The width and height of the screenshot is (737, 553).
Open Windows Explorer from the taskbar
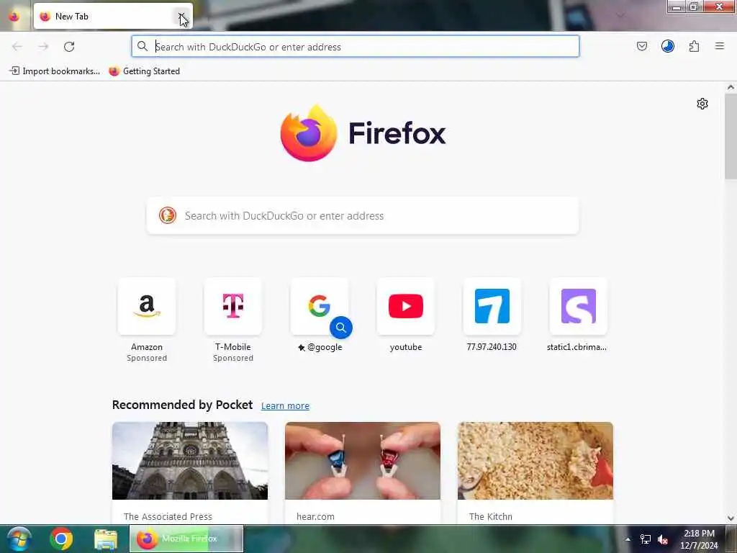pyautogui.click(x=106, y=539)
